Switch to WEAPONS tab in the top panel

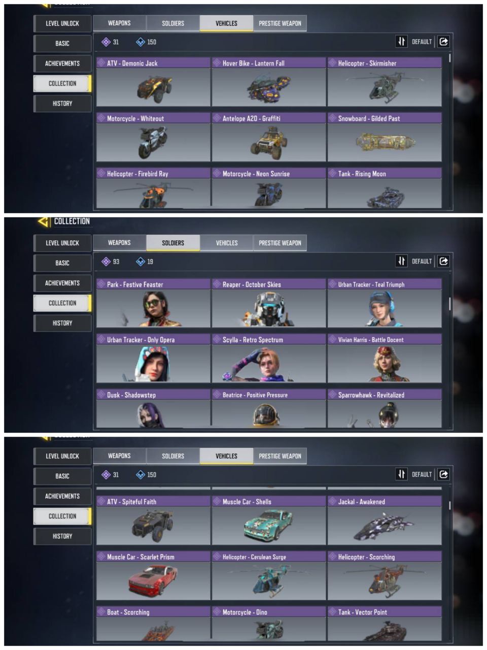[x=119, y=23]
